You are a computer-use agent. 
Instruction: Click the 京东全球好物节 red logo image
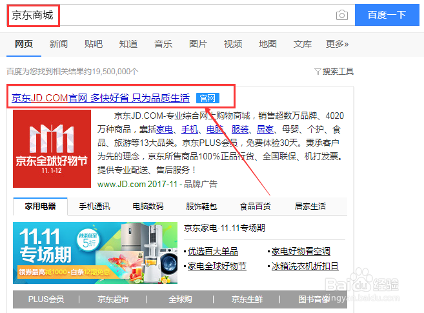(x=52, y=148)
